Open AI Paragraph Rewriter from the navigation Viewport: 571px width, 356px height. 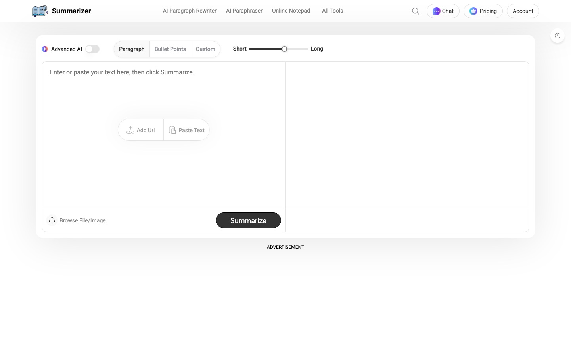coord(190,11)
